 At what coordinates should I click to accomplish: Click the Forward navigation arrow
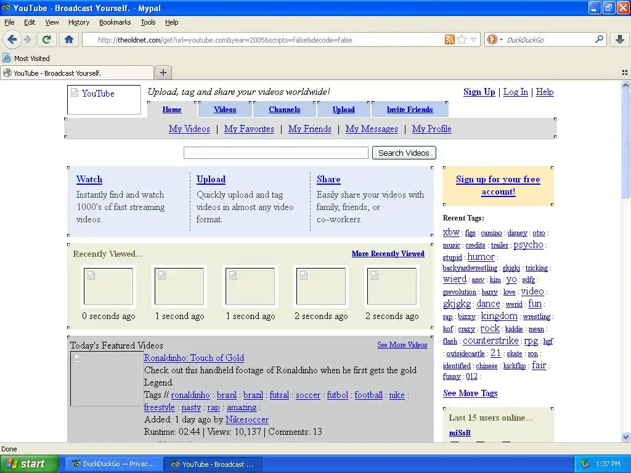(27, 39)
